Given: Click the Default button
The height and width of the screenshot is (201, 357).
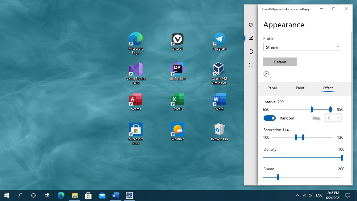Looking at the screenshot, I should coord(280,62).
